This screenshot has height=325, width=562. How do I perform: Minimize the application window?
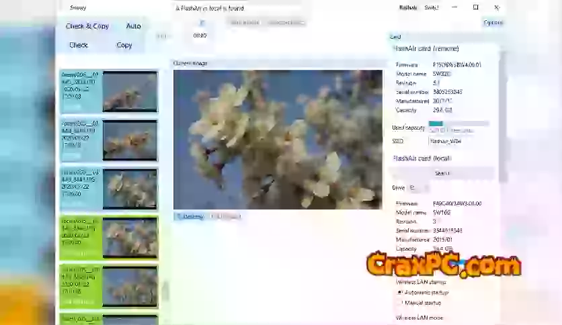click(x=454, y=7)
